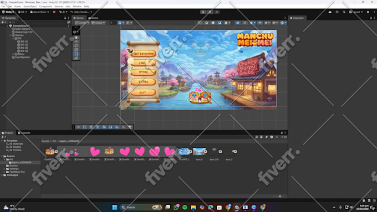Toggle grid visibility in scene toolbar
The image size is (377, 212).
pyautogui.click(x=121, y=23)
